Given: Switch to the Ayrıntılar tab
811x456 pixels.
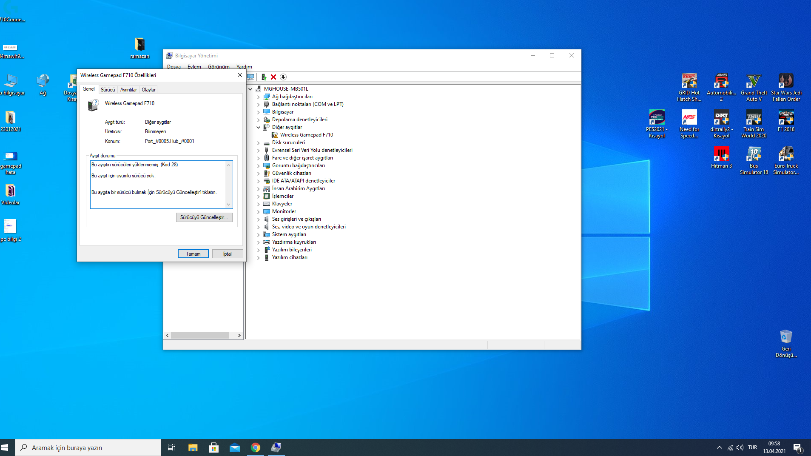Looking at the screenshot, I should tap(128, 90).
